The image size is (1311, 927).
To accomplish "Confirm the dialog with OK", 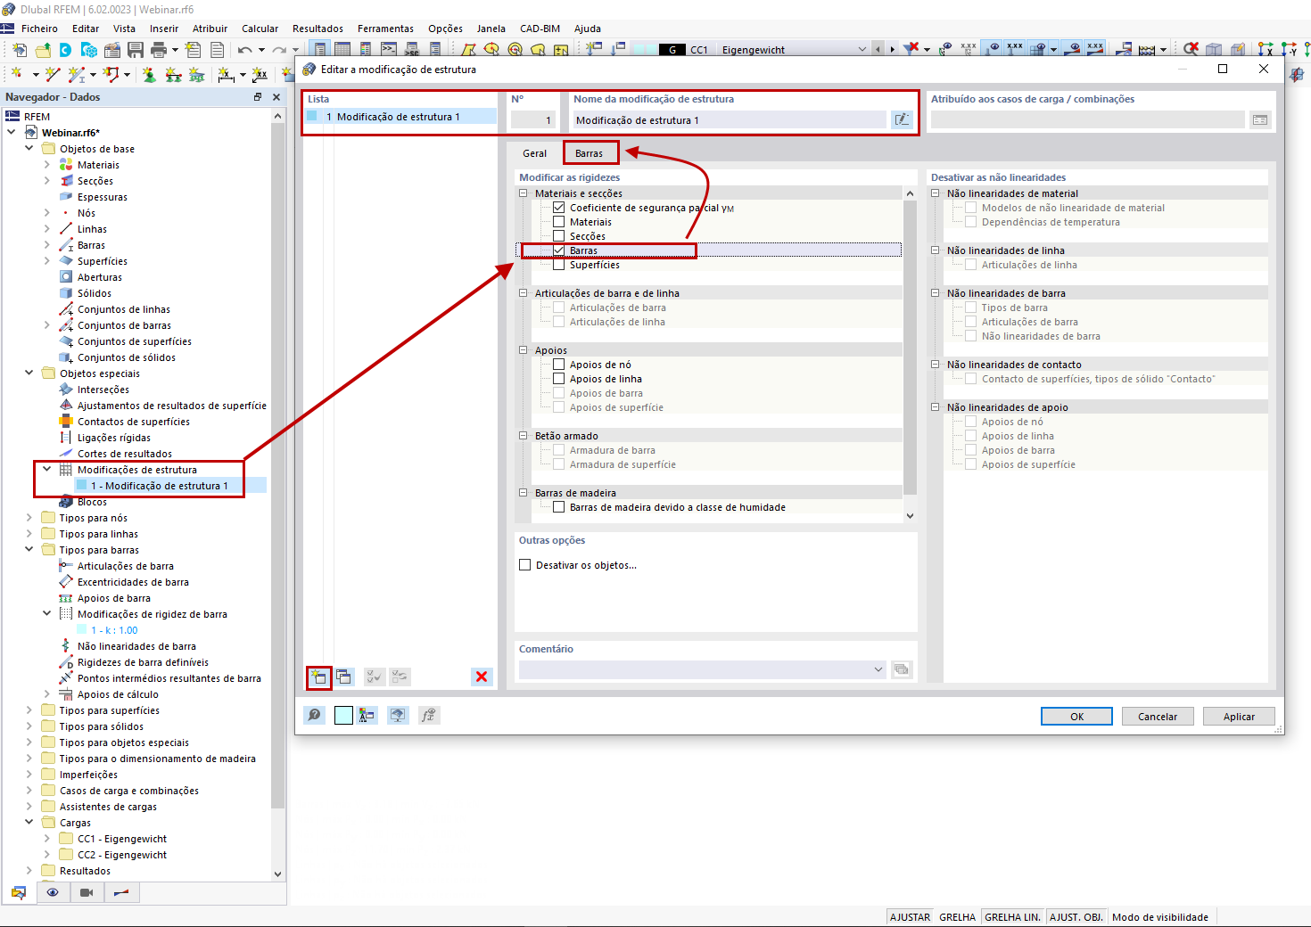I will tap(1076, 716).
